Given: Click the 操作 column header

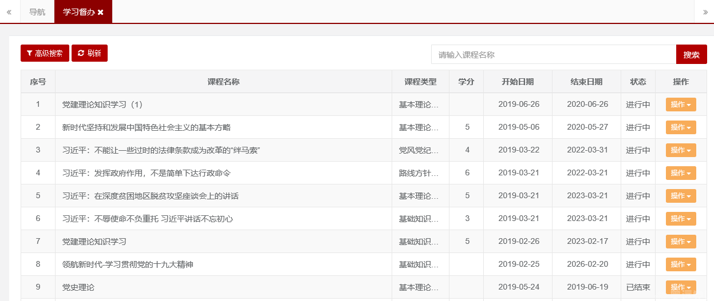Looking at the screenshot, I should pyautogui.click(x=681, y=82).
